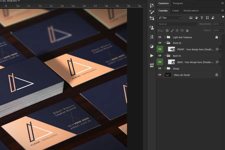This screenshot has width=225, height=150.
Task: Switch to the Canais tab
Action: 175,10
